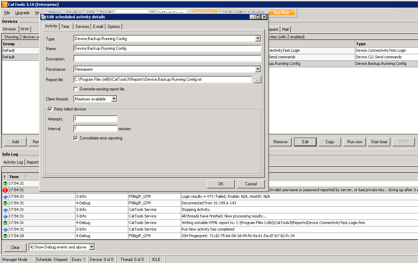Open the TFTP tab in main window

24,29
